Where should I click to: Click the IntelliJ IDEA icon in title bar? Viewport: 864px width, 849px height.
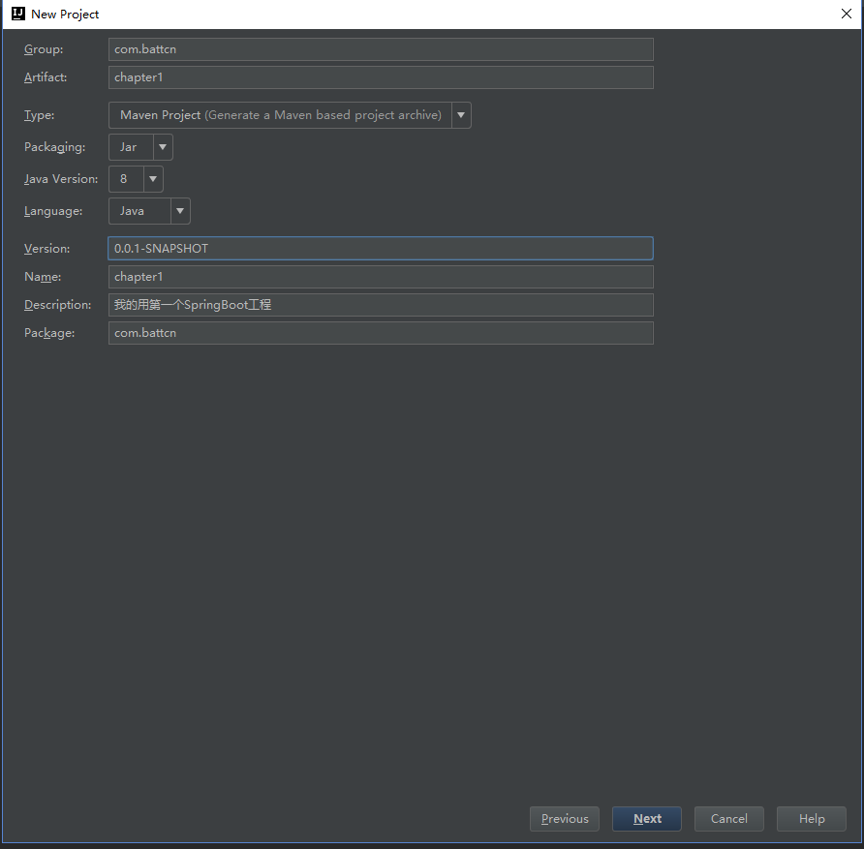pos(17,14)
